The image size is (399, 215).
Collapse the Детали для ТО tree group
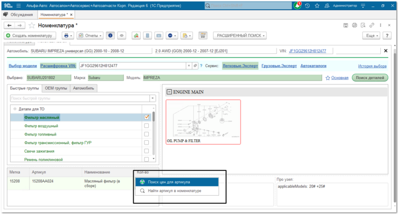pos(15,109)
